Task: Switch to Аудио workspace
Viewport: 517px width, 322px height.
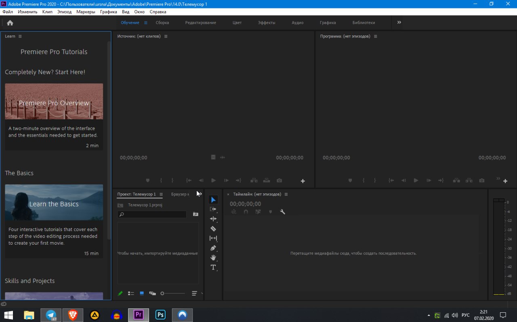Action: (x=298, y=23)
